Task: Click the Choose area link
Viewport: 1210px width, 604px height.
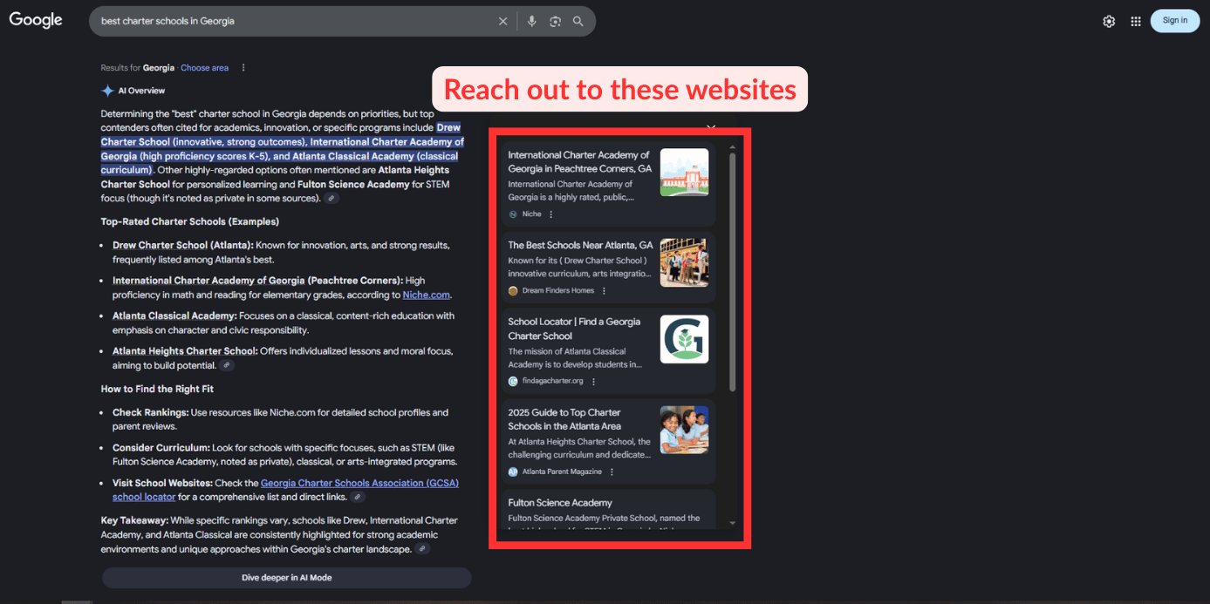Action: point(204,68)
